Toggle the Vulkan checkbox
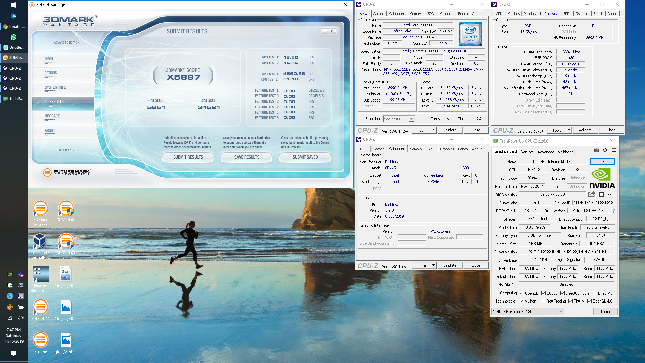 pos(522,301)
